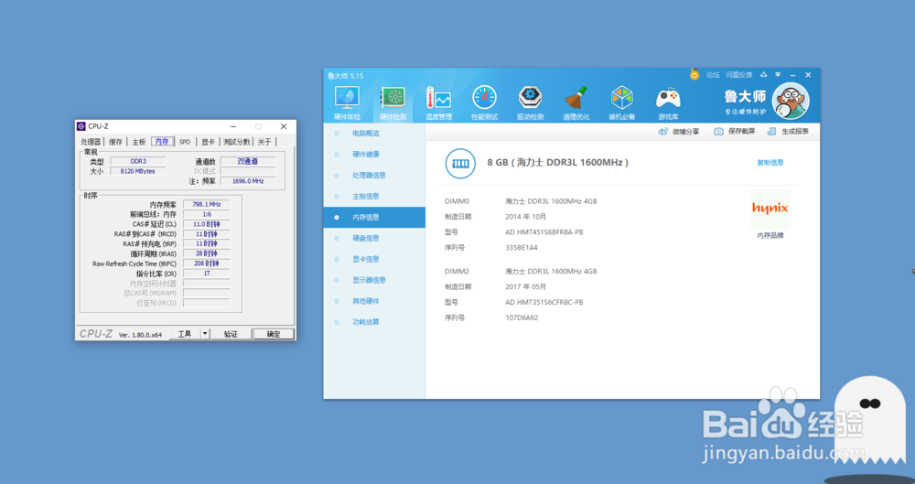Click the hynix brand logo
Viewport: 915px width, 484px height.
click(x=770, y=208)
